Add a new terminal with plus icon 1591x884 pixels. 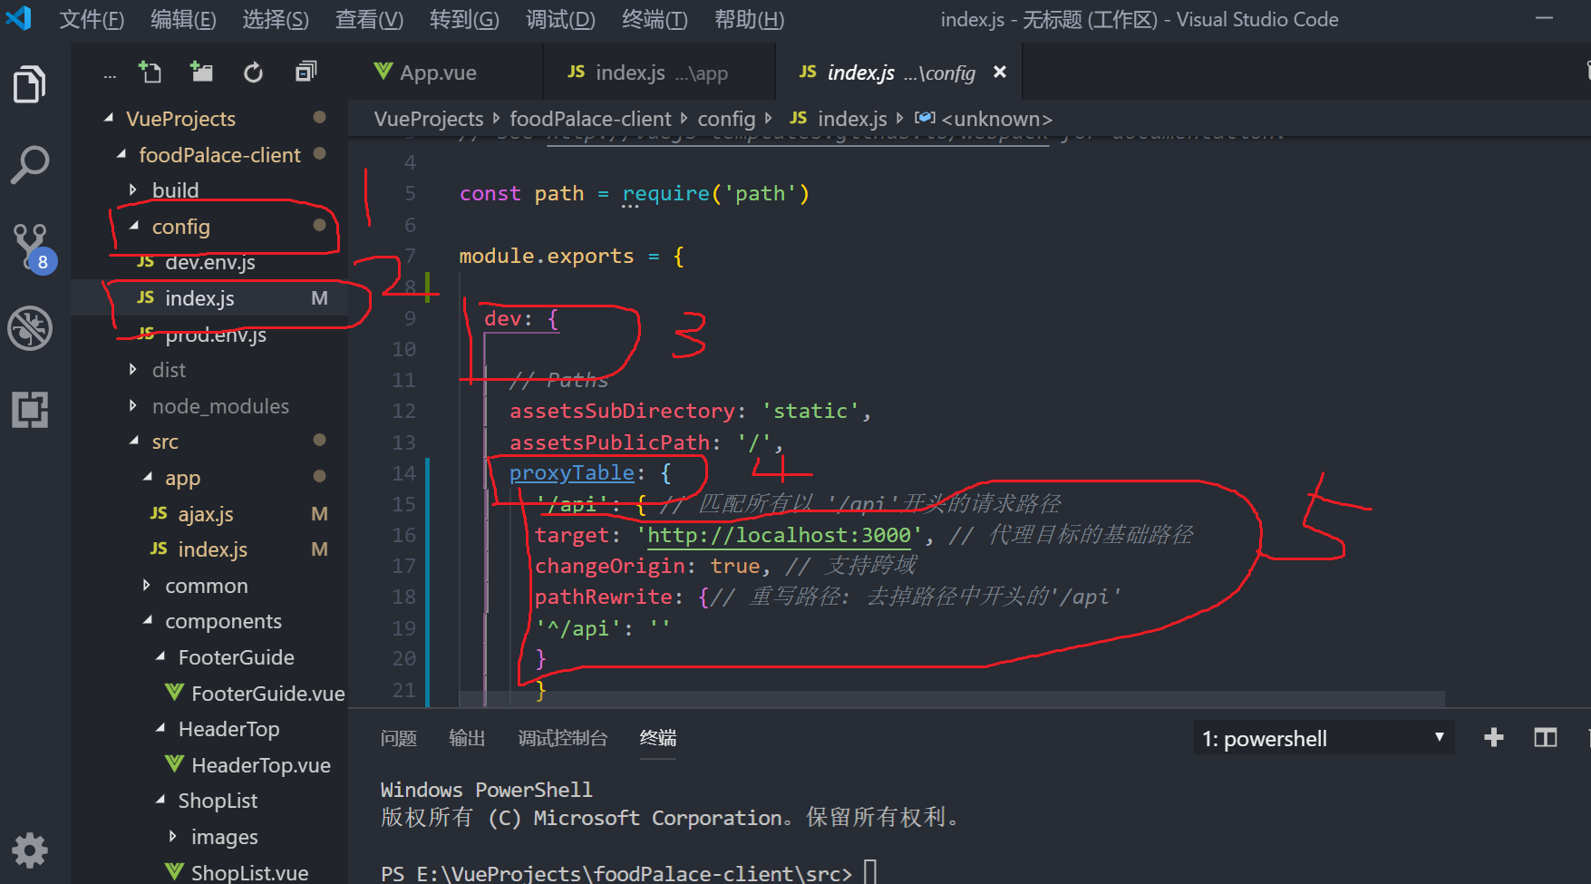pyautogui.click(x=1494, y=738)
